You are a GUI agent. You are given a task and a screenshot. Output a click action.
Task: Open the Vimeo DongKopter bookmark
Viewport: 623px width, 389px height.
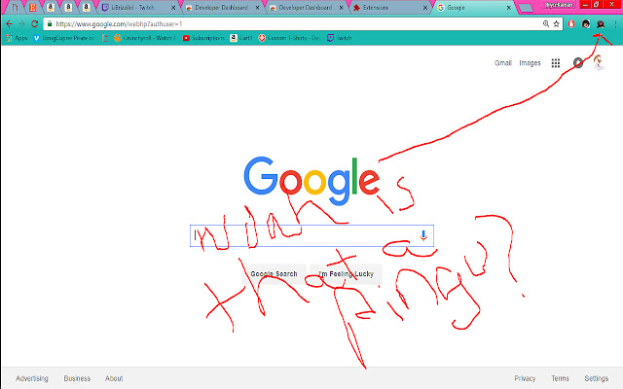pos(64,38)
